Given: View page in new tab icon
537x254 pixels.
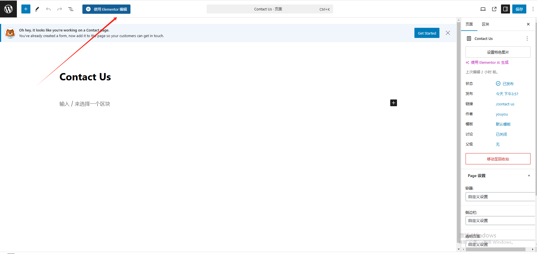Looking at the screenshot, I should click(494, 9).
